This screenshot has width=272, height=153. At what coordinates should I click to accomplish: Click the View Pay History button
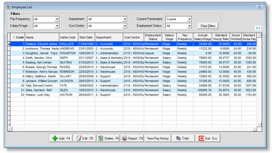[x=157, y=138]
